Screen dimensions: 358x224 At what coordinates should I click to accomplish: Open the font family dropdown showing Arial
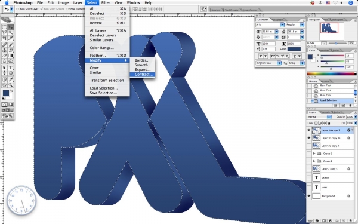(282, 24)
